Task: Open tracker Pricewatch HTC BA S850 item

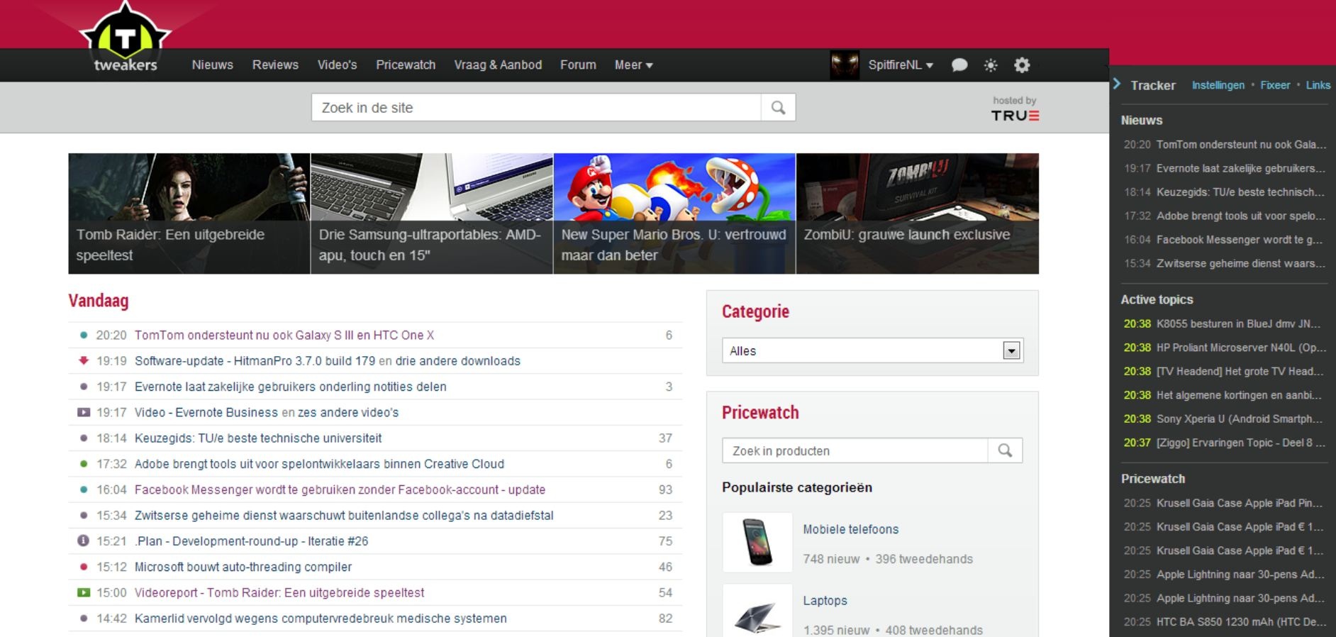Action: pyautogui.click(x=1241, y=621)
